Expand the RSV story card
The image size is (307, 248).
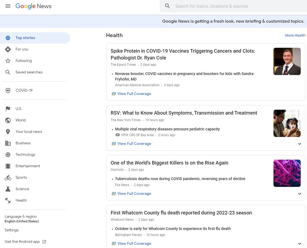pyautogui.click(x=300, y=144)
